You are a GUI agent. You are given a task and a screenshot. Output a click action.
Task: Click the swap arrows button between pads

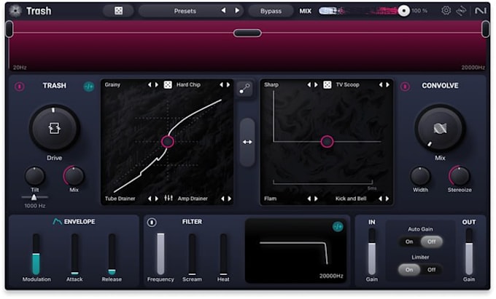(247, 143)
